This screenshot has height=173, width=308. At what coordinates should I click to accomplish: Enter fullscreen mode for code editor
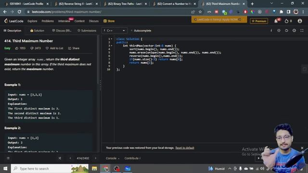[302, 30]
